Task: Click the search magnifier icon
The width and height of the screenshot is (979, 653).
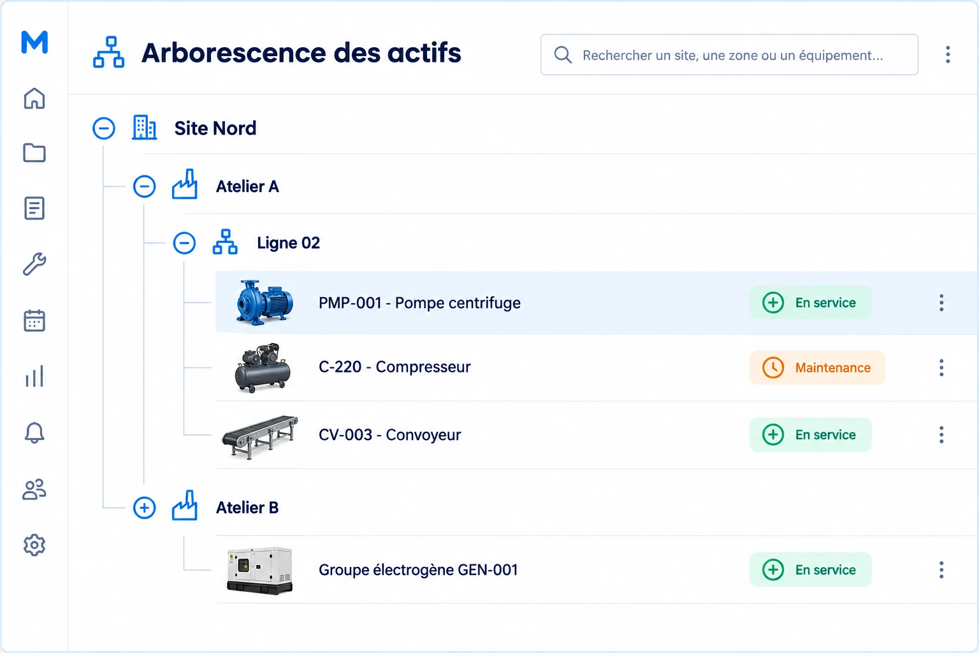Action: (x=563, y=55)
